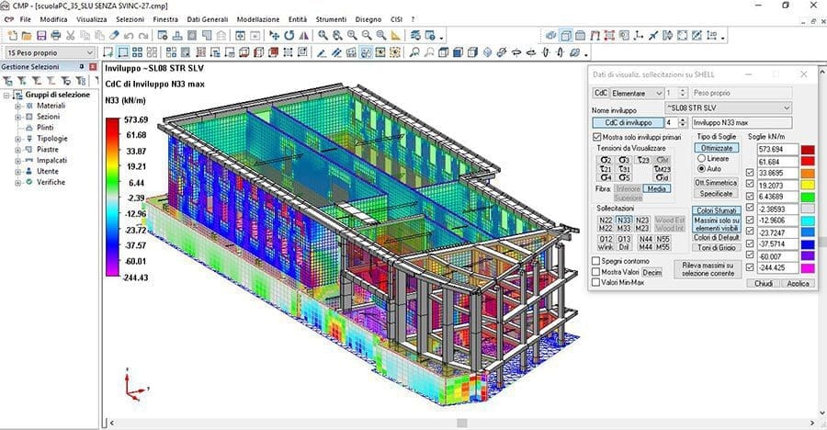Click the red corner nodes icon

click(x=610, y=36)
